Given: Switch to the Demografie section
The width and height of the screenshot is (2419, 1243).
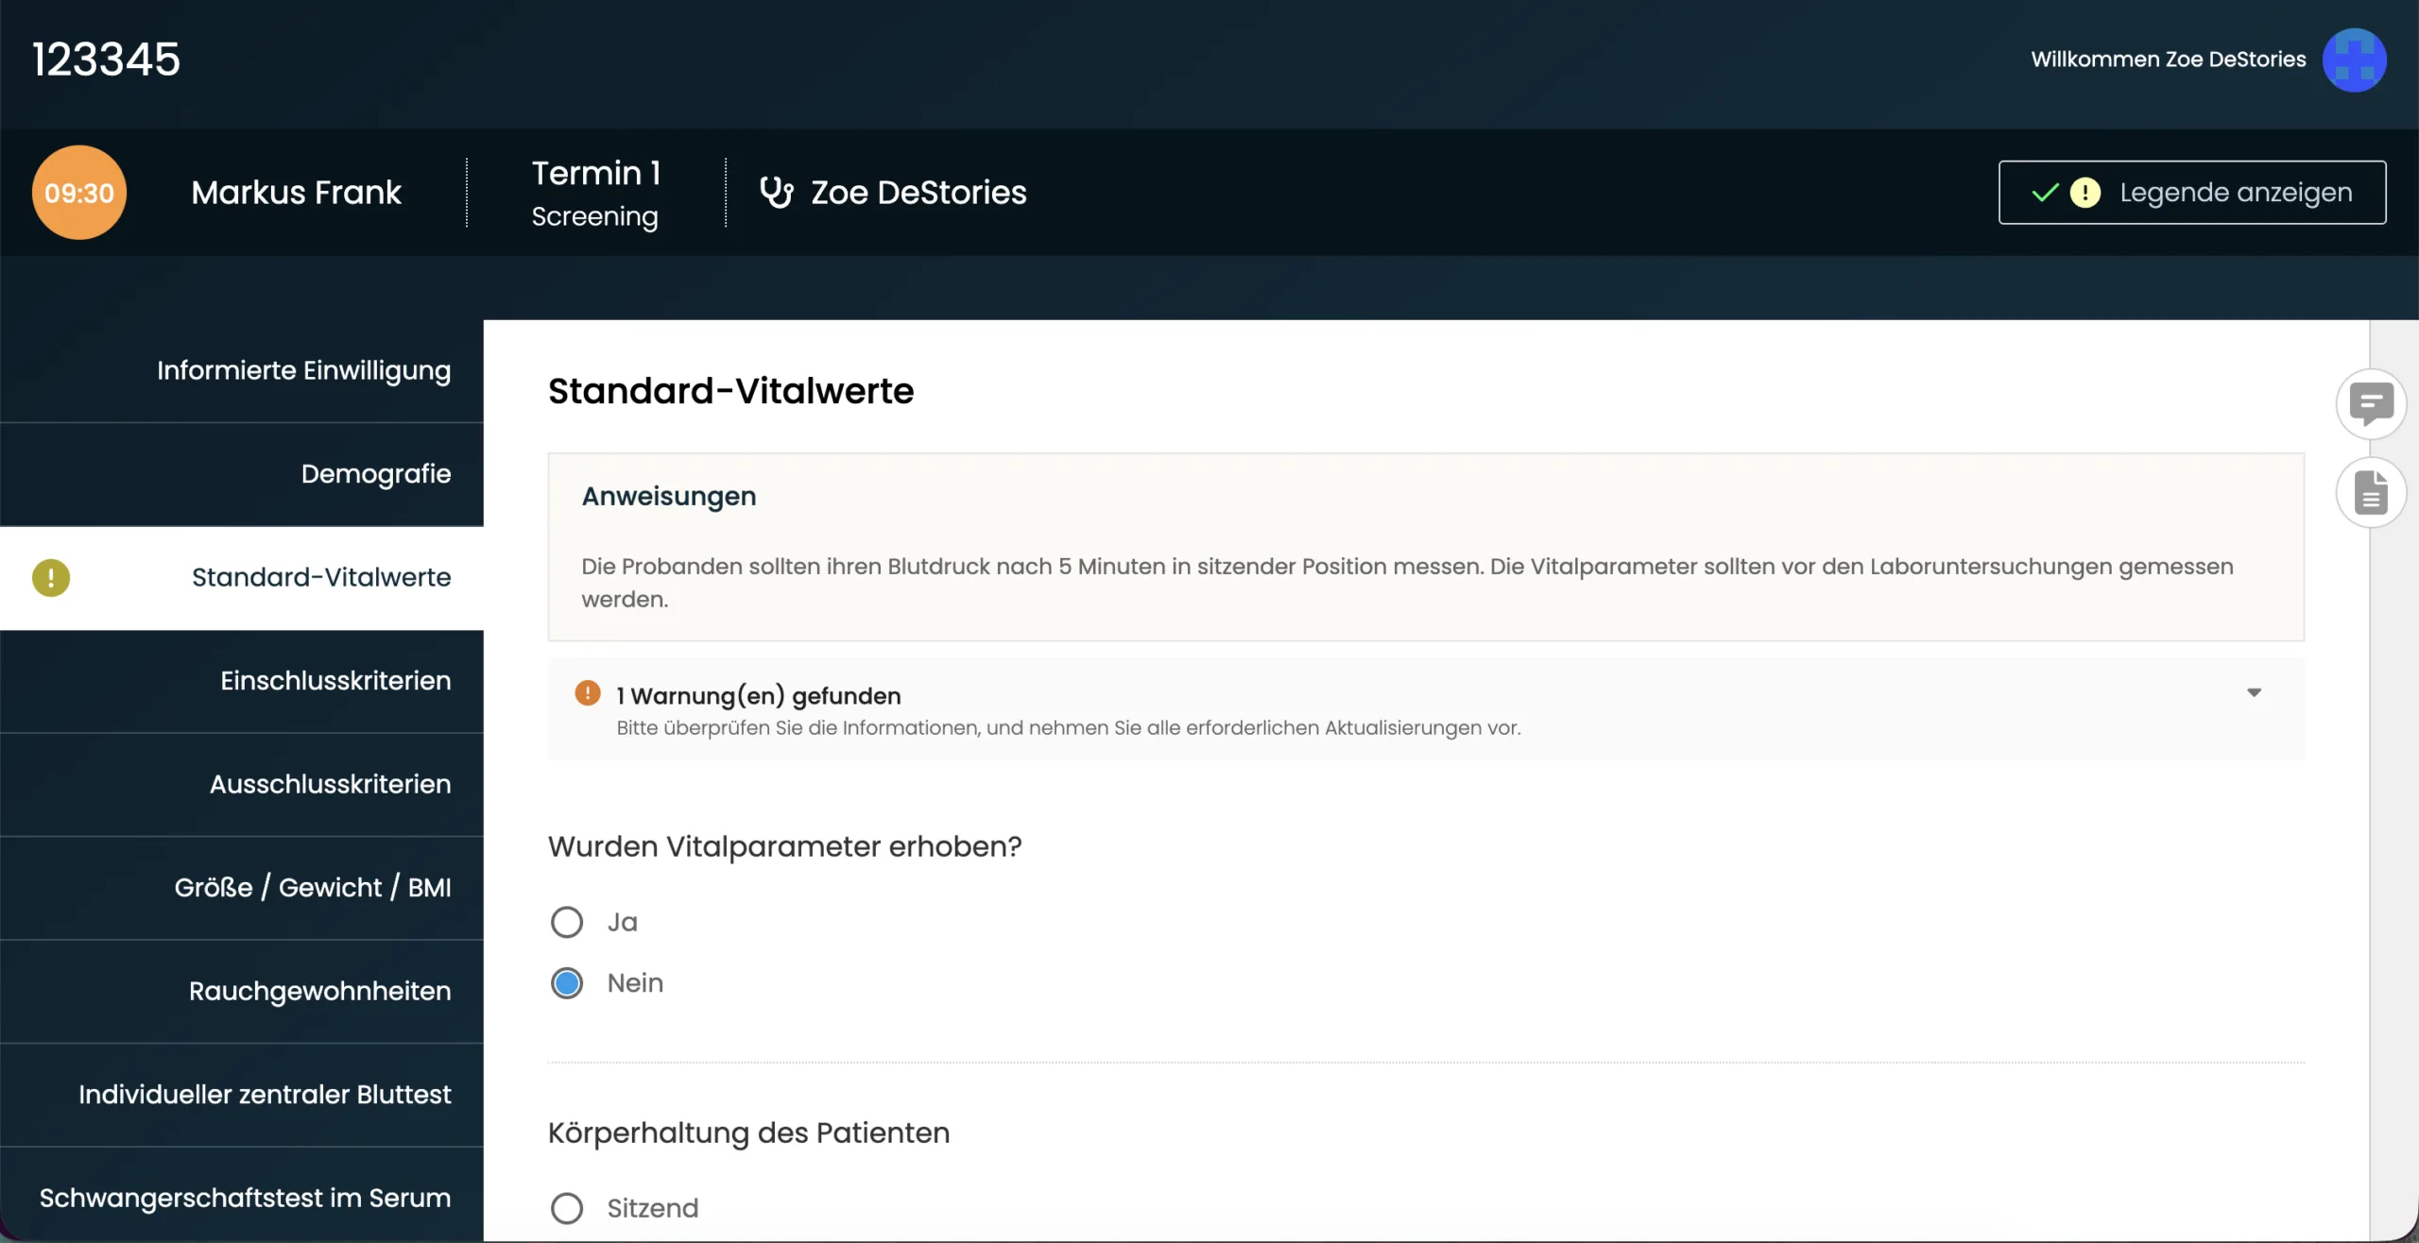Looking at the screenshot, I should [x=375, y=474].
